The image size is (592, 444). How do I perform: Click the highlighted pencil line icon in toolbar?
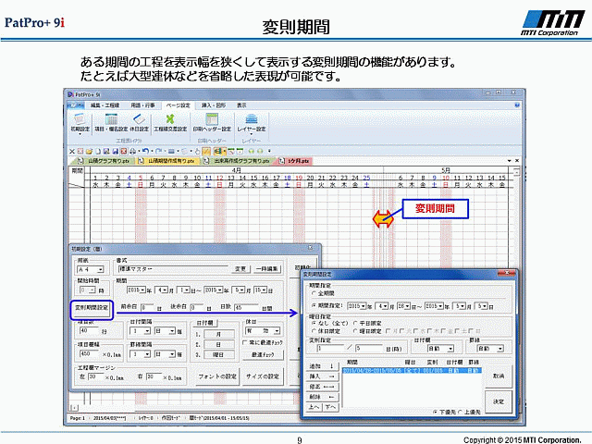point(206,152)
